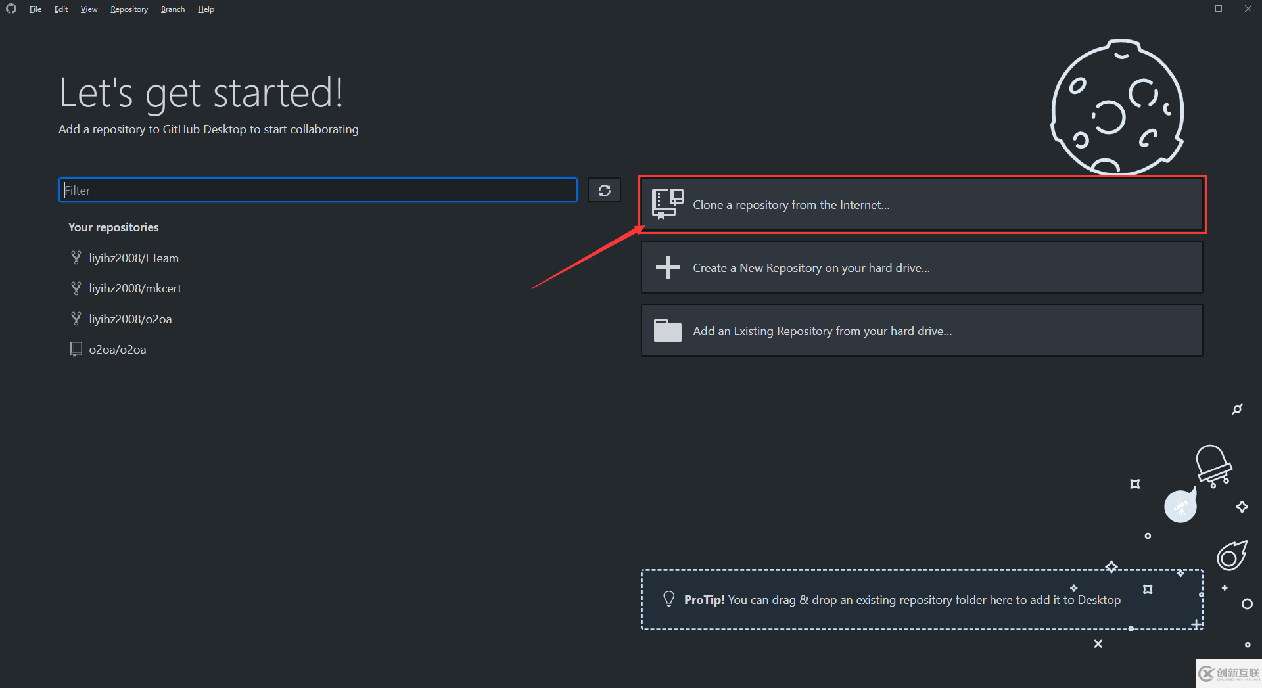This screenshot has width=1262, height=688.
Task: Click the GitHub logo icon in the title bar
Action: [x=11, y=9]
